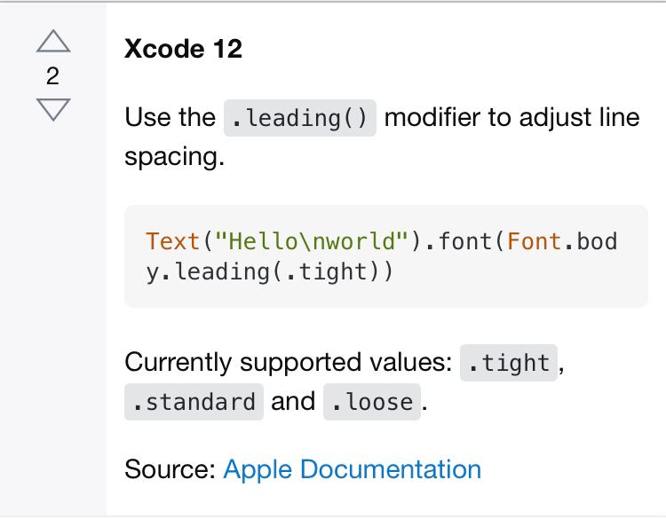This screenshot has height=519, width=666.
Task: Click the orange Font keyword in code block
Action: click(x=534, y=241)
